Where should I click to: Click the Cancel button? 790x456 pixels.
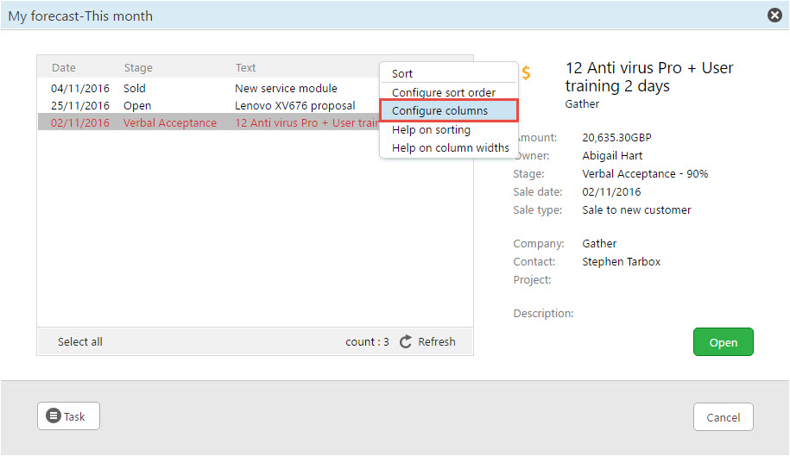[723, 417]
